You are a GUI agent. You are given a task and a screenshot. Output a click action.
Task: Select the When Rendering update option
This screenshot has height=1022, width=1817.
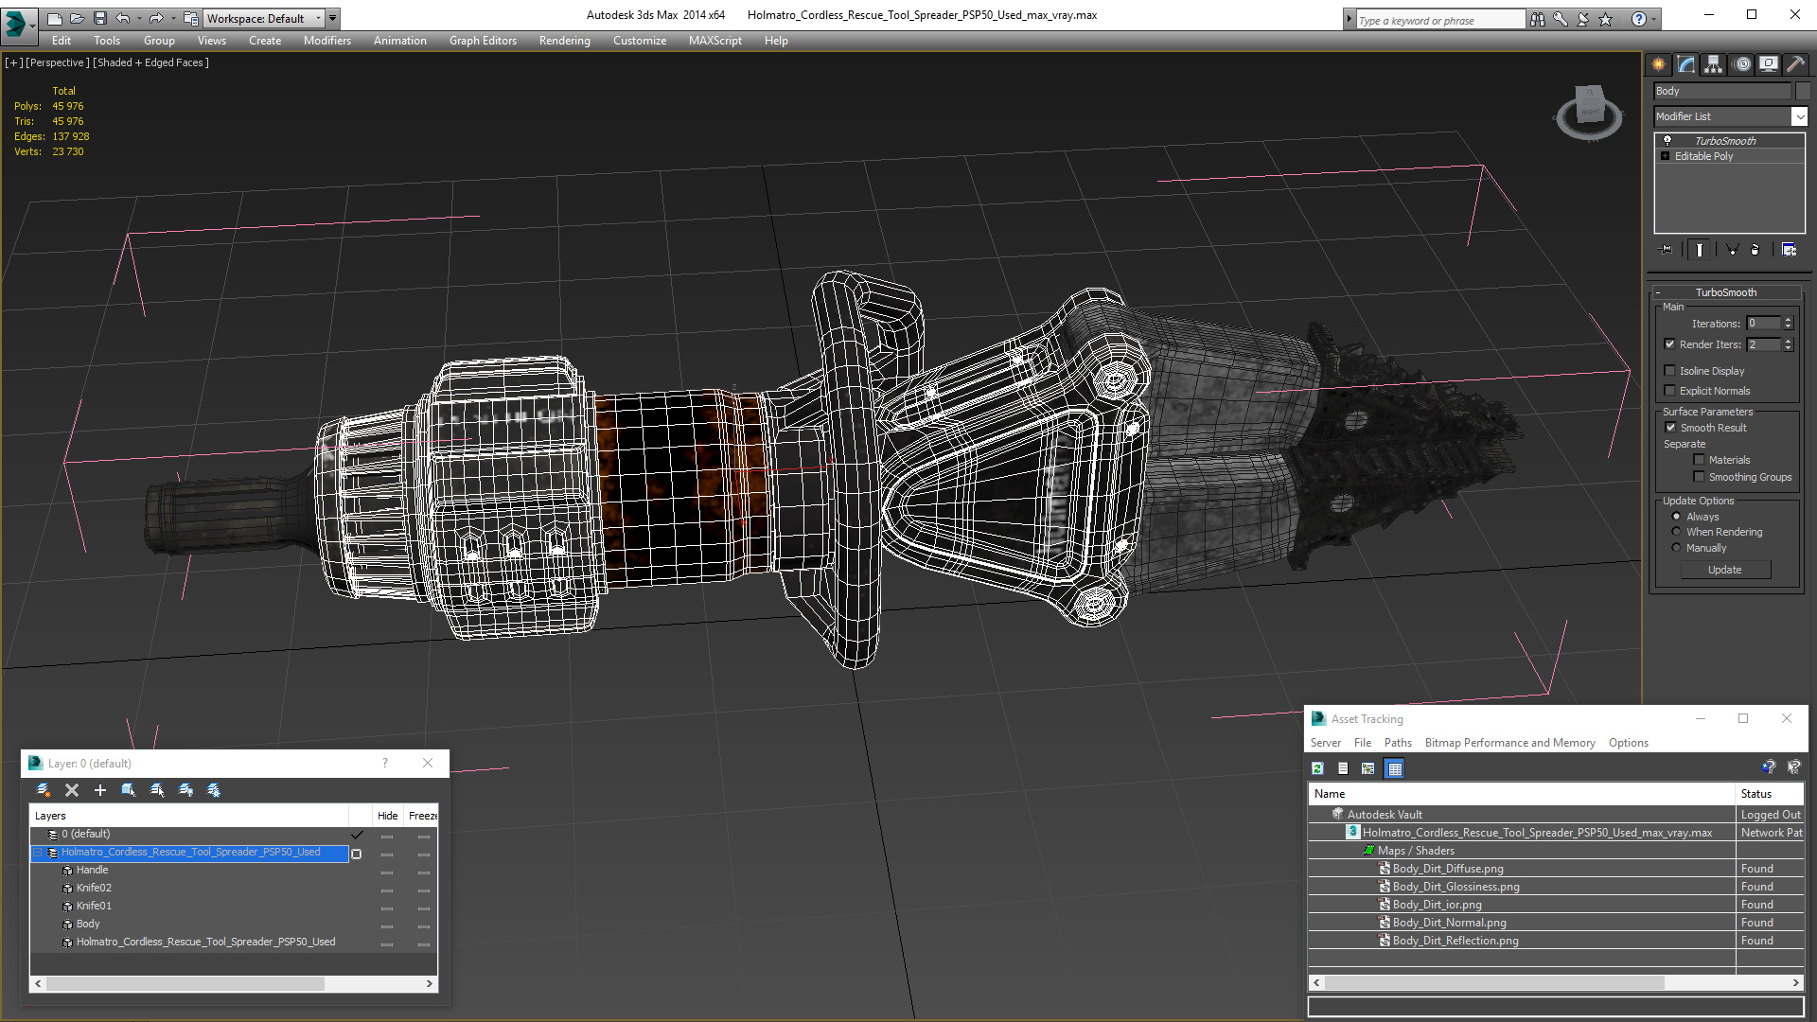(x=1676, y=532)
